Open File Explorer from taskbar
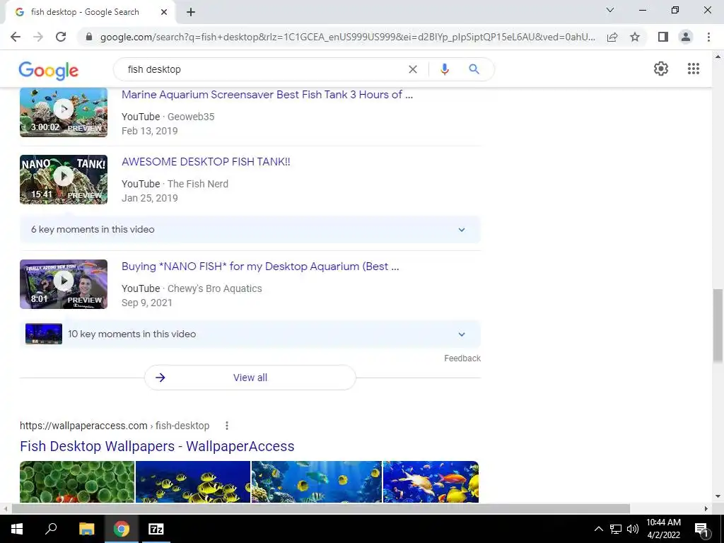 coord(86,529)
